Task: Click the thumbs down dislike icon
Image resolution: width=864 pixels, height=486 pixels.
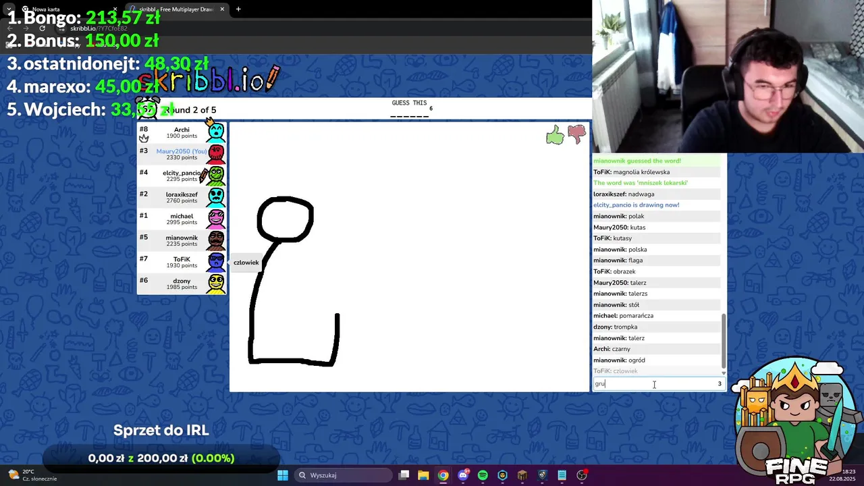Action: pyautogui.click(x=576, y=135)
